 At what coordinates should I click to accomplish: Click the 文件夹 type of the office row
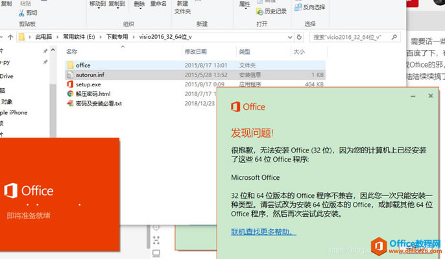tap(247, 66)
